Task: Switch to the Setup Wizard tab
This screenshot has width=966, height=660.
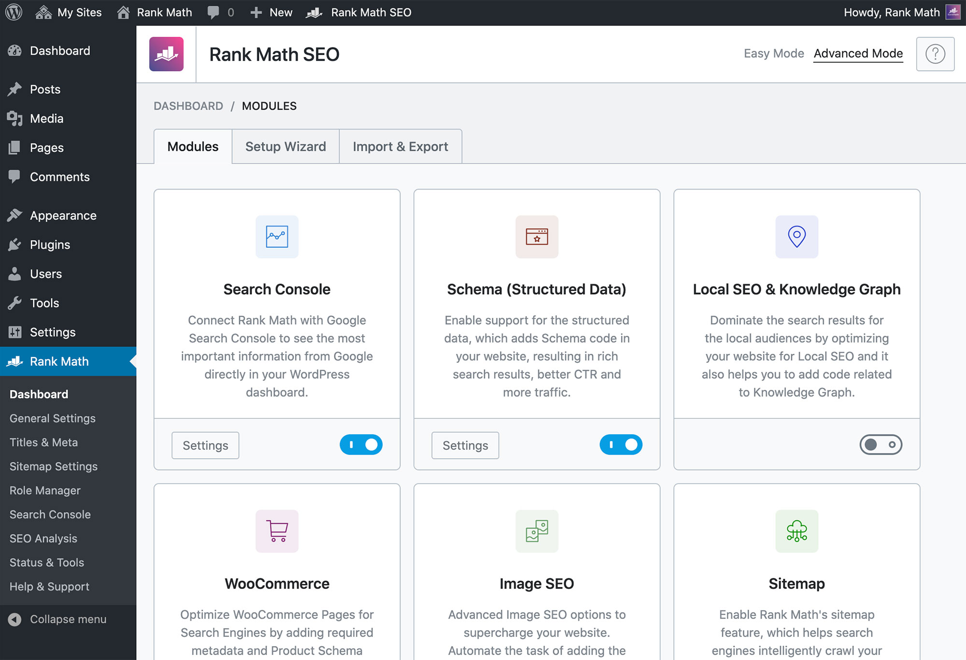Action: [286, 146]
